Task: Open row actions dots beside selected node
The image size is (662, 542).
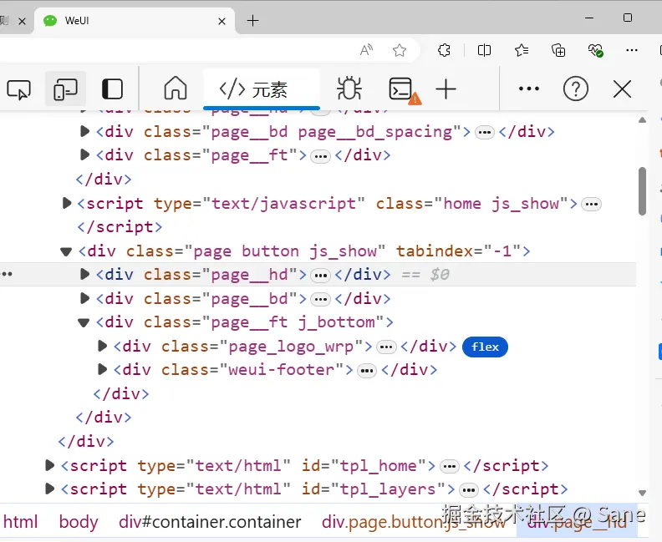Action: tap(7, 274)
